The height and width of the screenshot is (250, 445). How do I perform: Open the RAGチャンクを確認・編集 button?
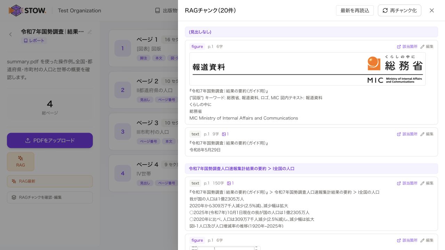coord(50,197)
